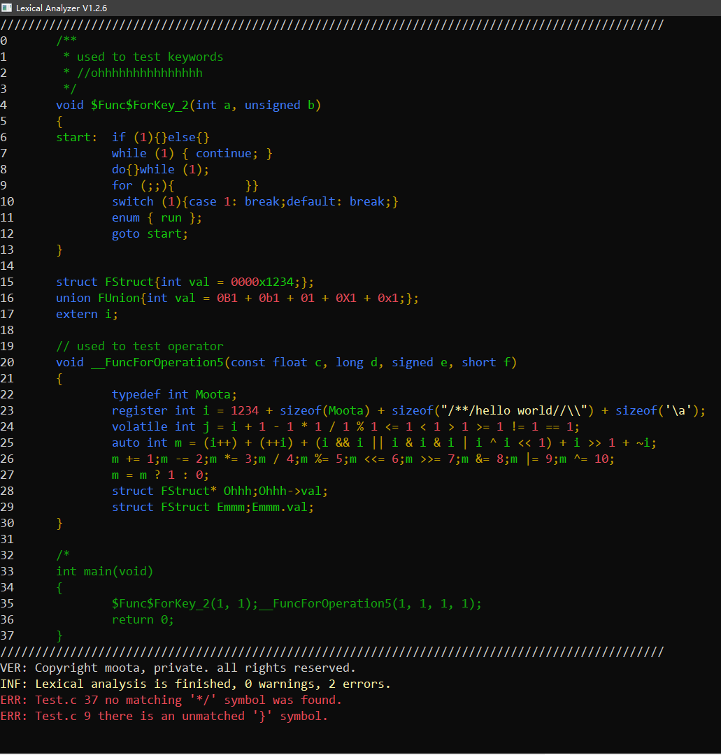Click the 'INF: Lexical analysis is finished' line
The image size is (721, 755).
195,684
